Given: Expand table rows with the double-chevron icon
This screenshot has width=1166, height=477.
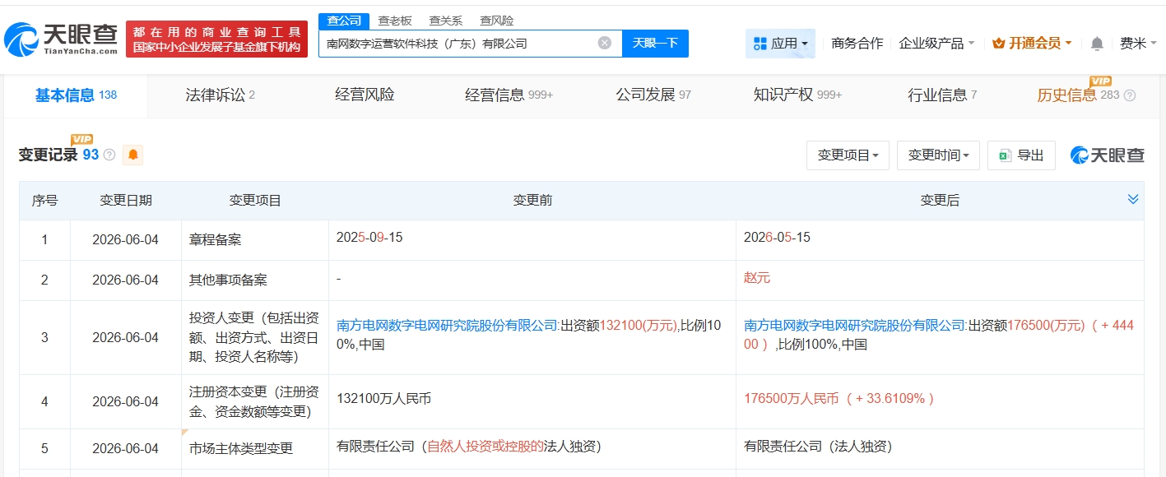Looking at the screenshot, I should [x=1133, y=200].
